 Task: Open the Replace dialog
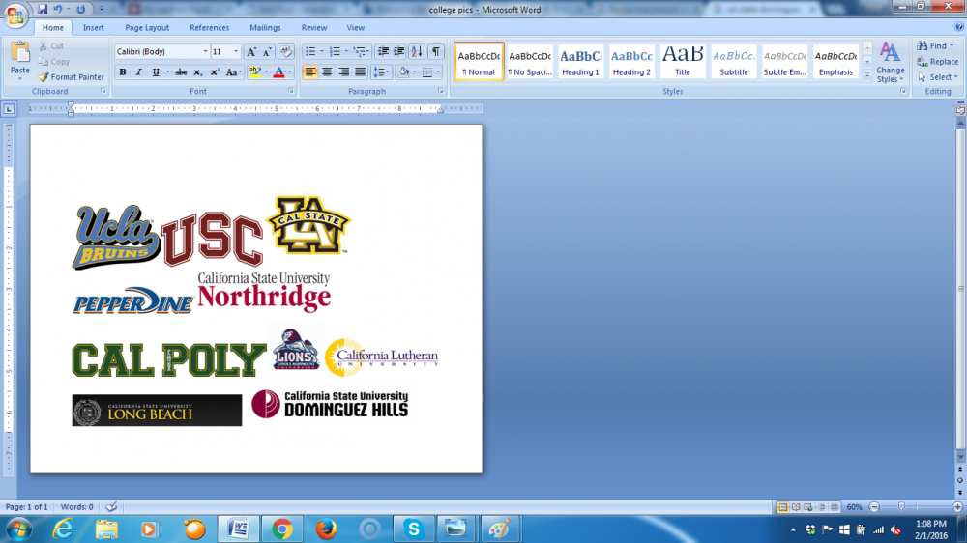pyautogui.click(x=937, y=62)
